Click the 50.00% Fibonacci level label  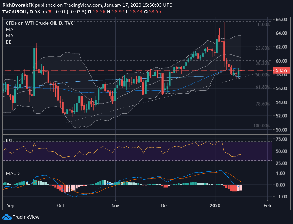click(263, 75)
